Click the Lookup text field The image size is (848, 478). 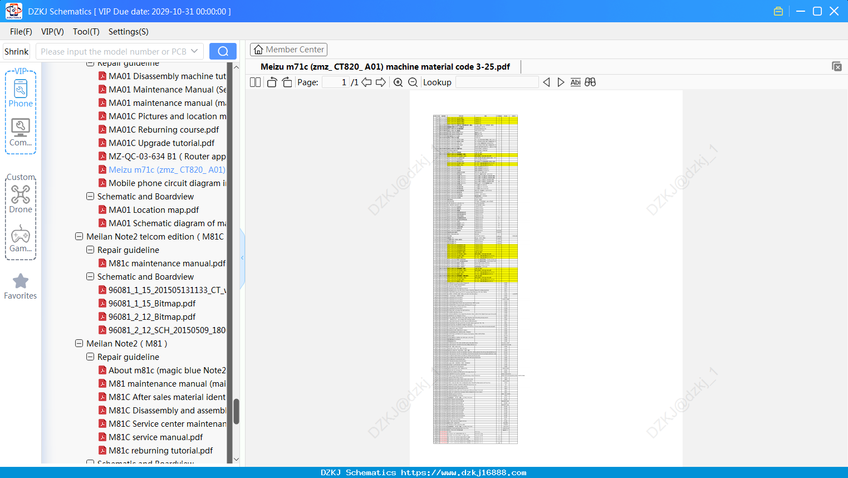[x=497, y=82]
